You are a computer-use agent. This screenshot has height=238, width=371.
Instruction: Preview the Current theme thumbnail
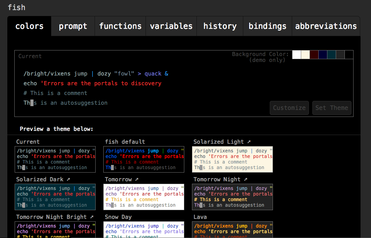click(55, 159)
